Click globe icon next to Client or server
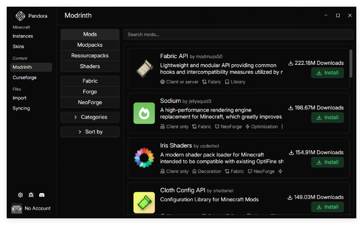Screen dimensions: 363x225 (162, 82)
